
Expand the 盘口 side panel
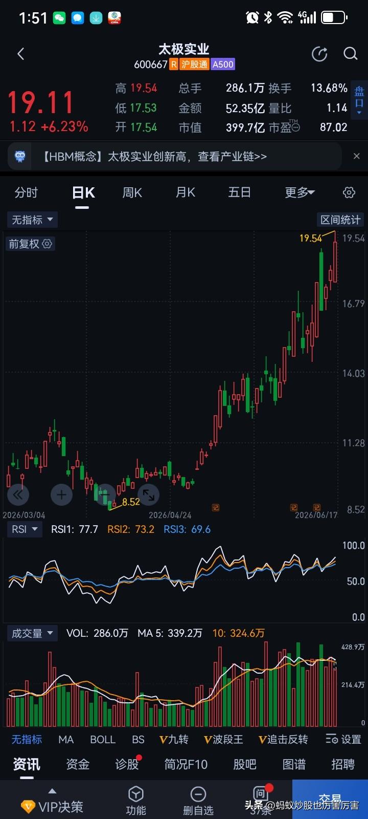pyautogui.click(x=359, y=100)
